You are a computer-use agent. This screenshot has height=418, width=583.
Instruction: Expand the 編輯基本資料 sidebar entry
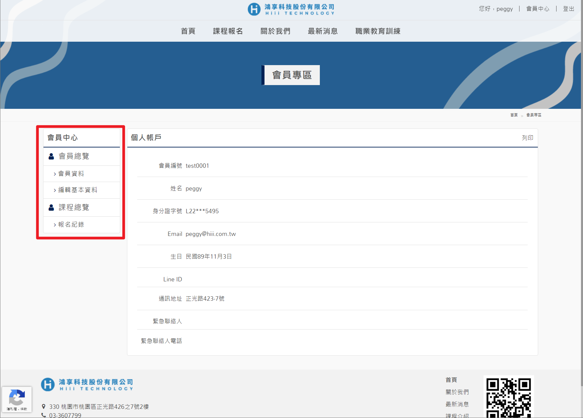point(77,190)
